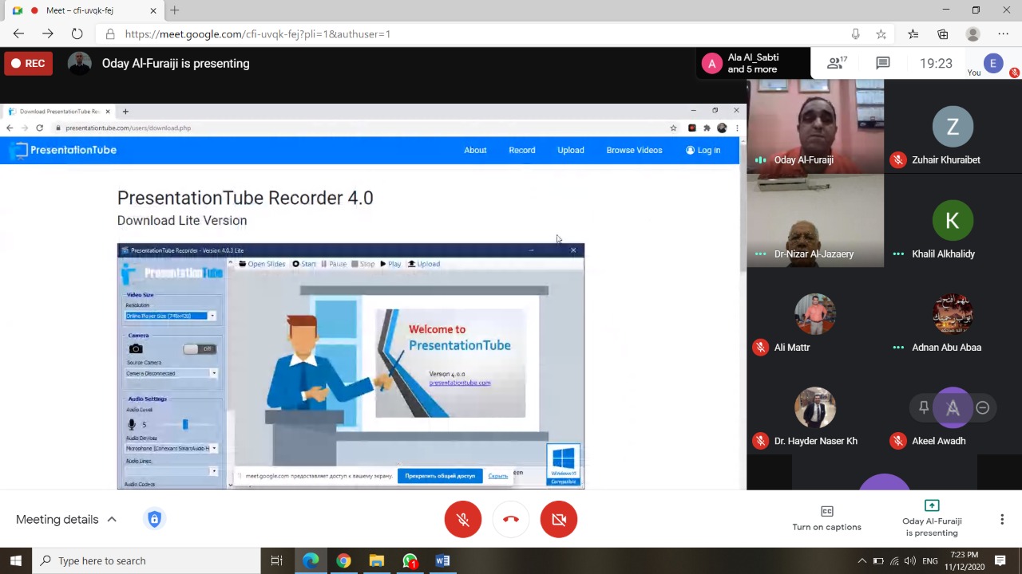Open the more options three-dot menu
Viewport: 1022px width, 574px height.
coord(1002,520)
